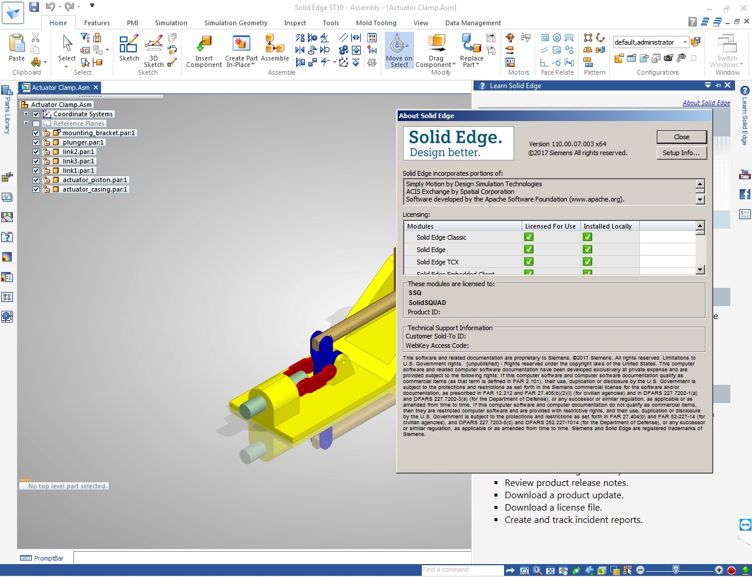The height and width of the screenshot is (577, 752).
Task: Click the YouTube icon on right sidebar
Action: pyautogui.click(x=745, y=175)
